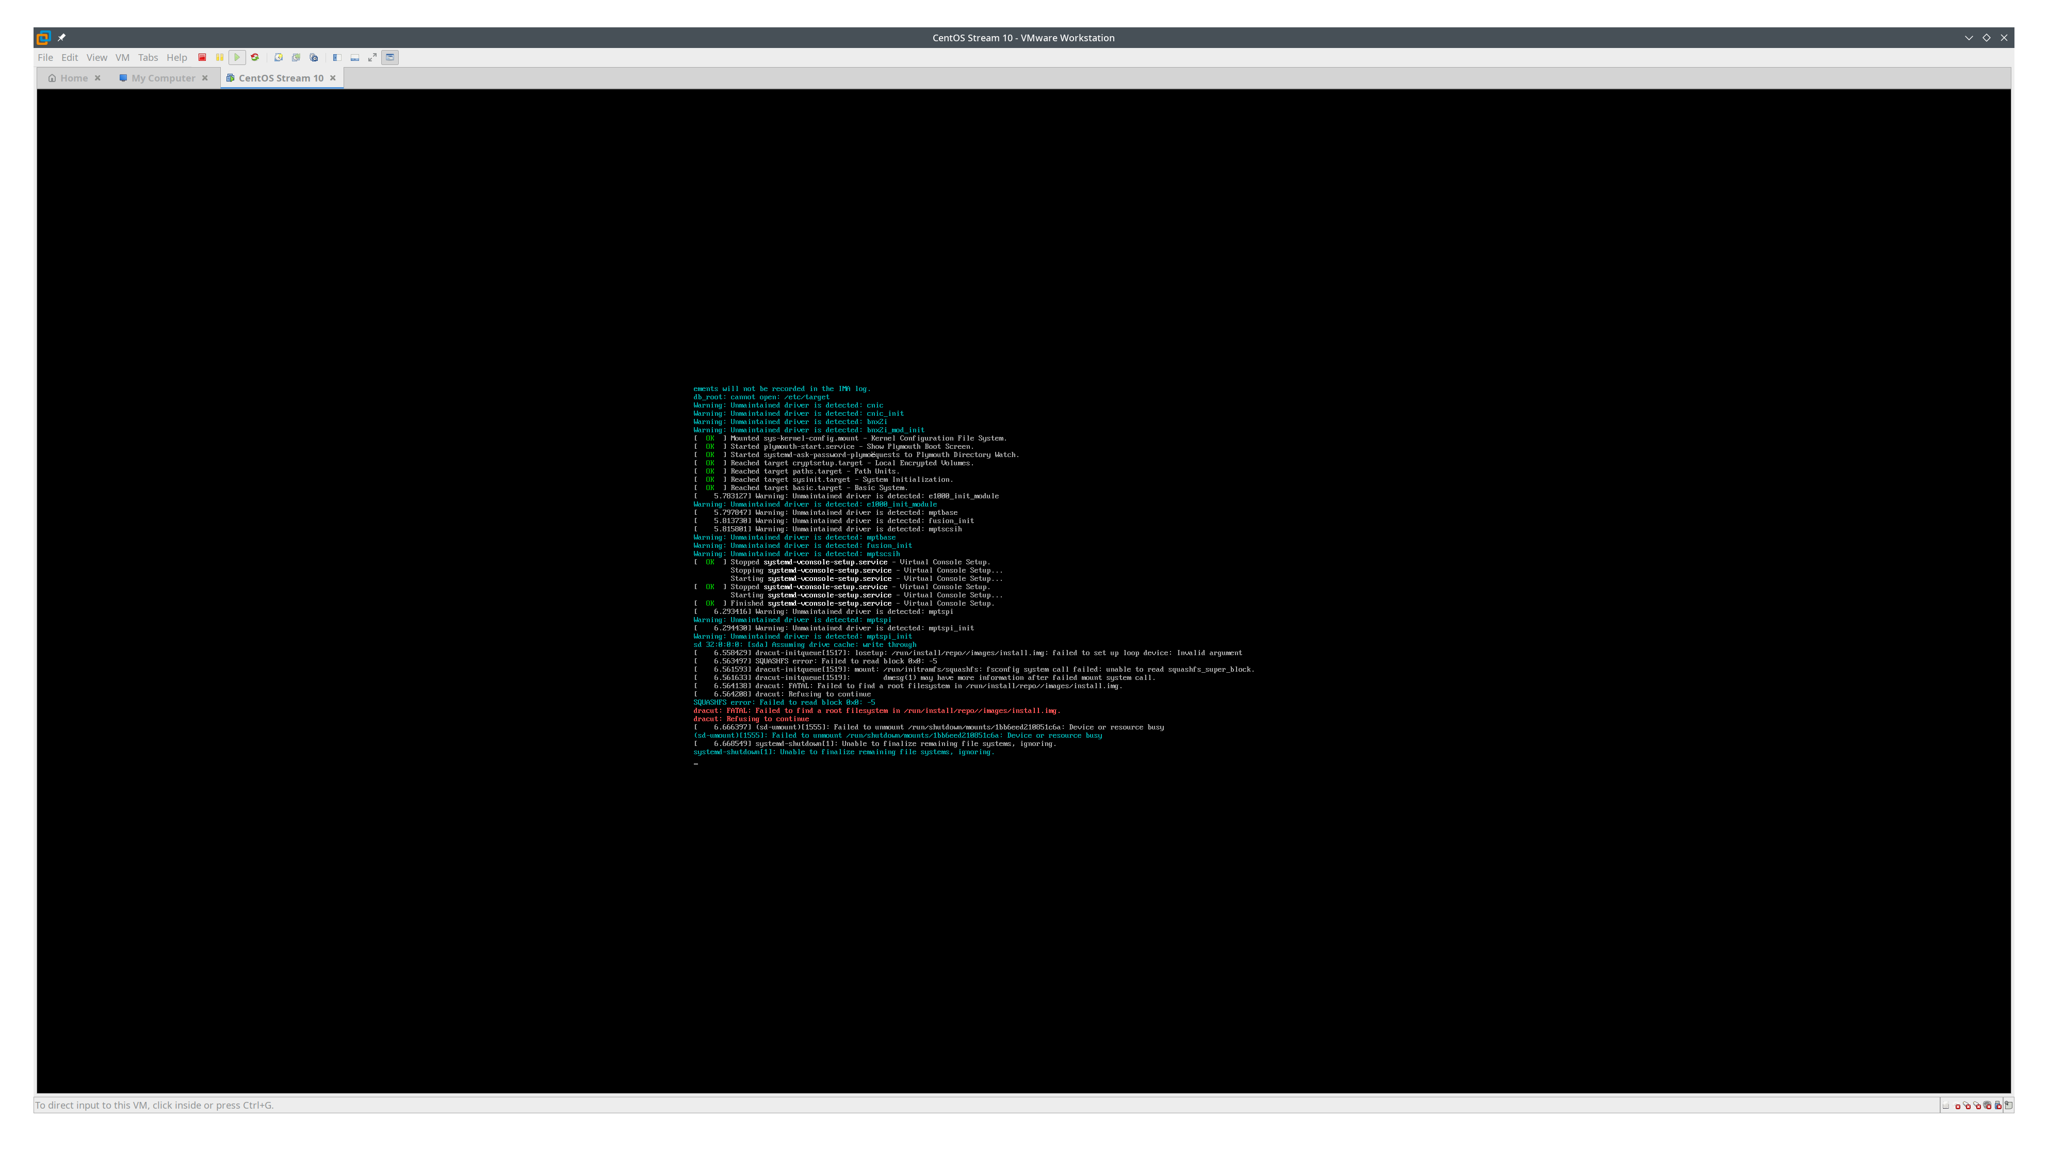Enter full screen mode via arrows icon
Viewport: 2048px width, 1153px height.
point(372,57)
